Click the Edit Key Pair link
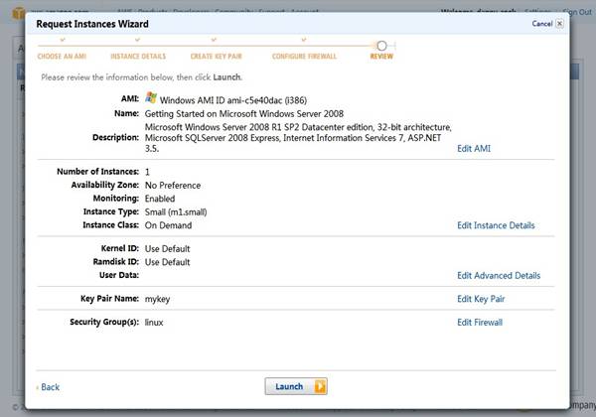 pos(479,299)
